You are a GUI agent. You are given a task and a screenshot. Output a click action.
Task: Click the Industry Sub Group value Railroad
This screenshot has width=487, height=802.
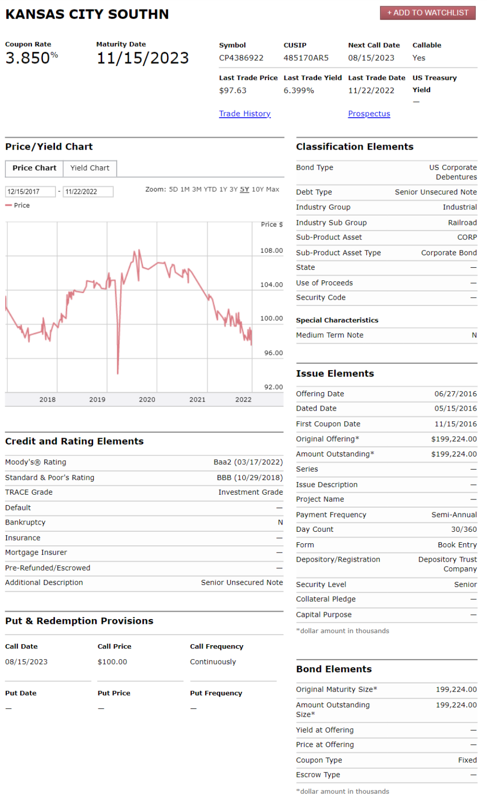coord(462,222)
